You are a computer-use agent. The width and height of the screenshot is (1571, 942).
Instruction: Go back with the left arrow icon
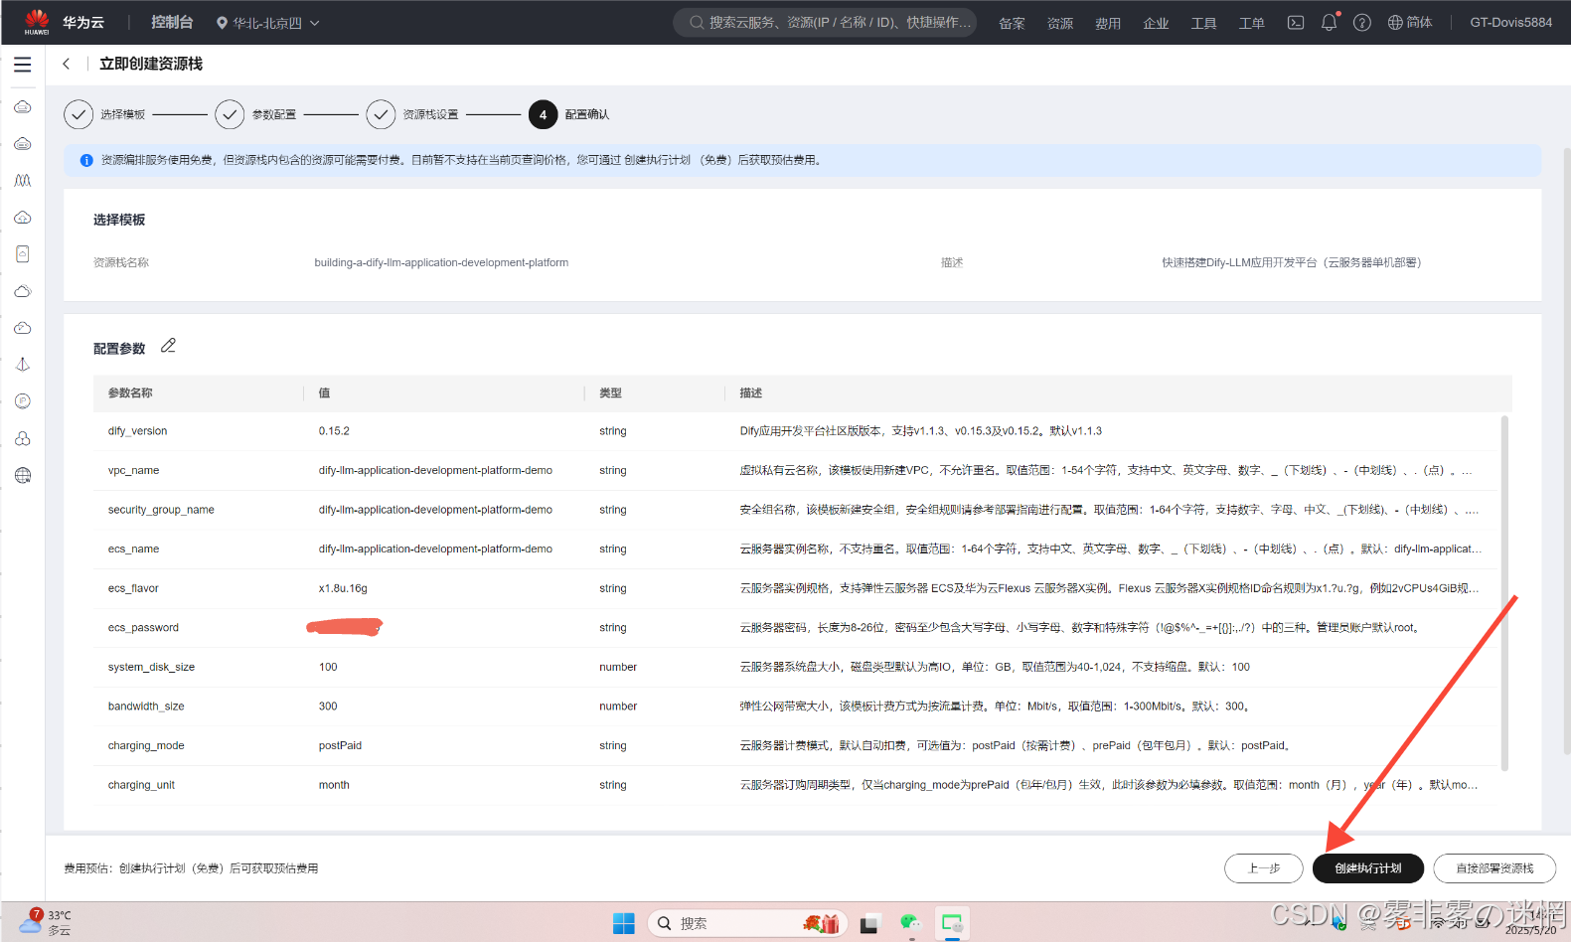coord(67,64)
